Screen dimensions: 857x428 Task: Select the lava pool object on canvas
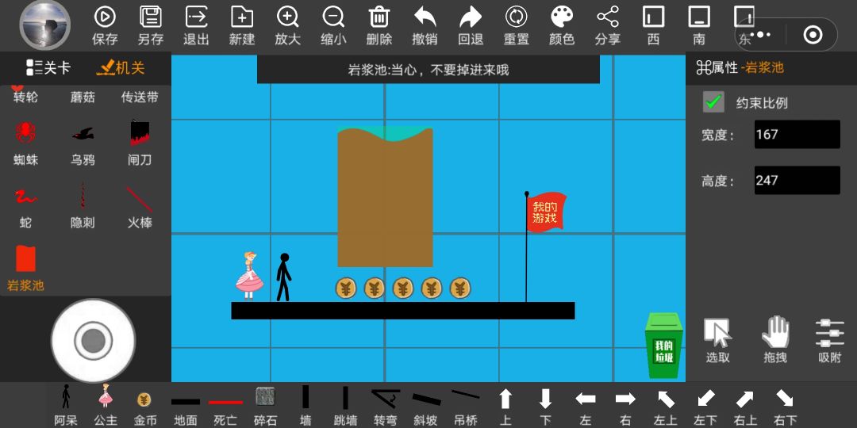[386, 197]
